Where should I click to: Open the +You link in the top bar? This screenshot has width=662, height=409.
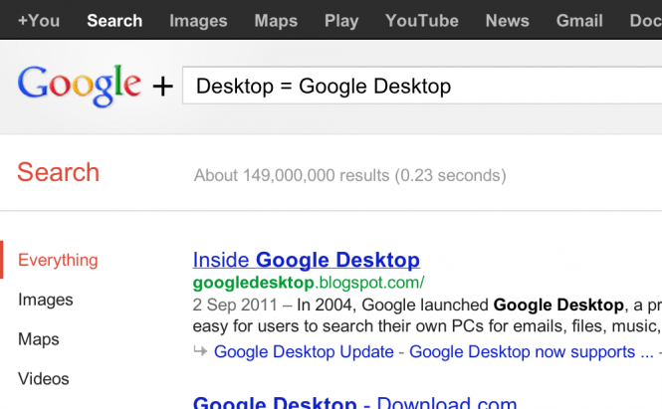pyautogui.click(x=39, y=20)
